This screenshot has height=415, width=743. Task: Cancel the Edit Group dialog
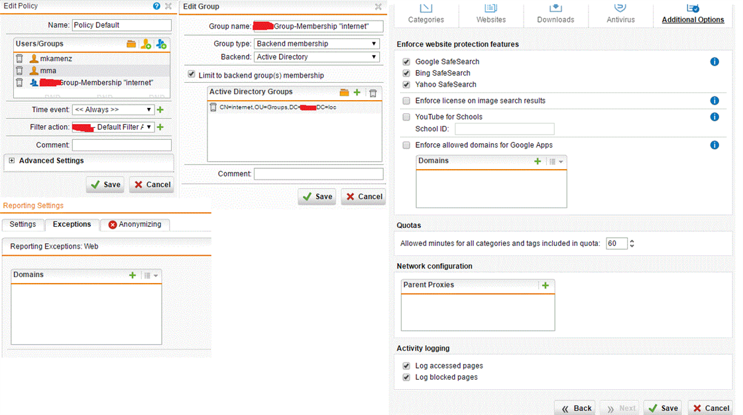coord(363,197)
